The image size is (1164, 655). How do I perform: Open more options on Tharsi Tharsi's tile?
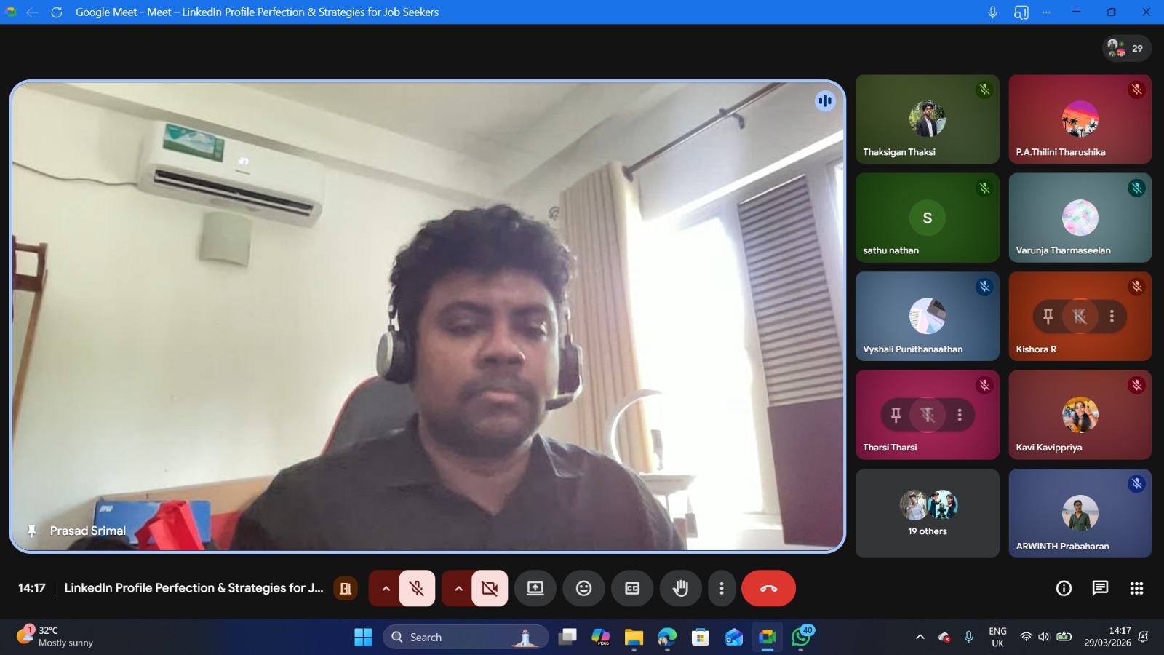(960, 415)
